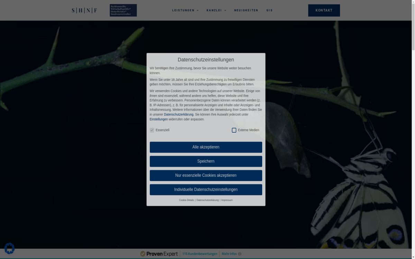Click the Mehr Infos info icon
415x259 pixels.
pyautogui.click(x=240, y=254)
